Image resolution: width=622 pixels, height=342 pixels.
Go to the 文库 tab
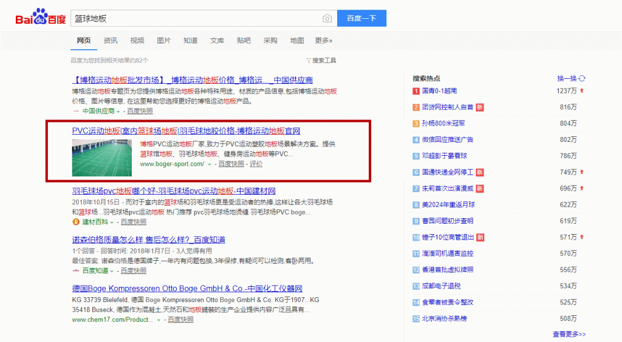(217, 41)
